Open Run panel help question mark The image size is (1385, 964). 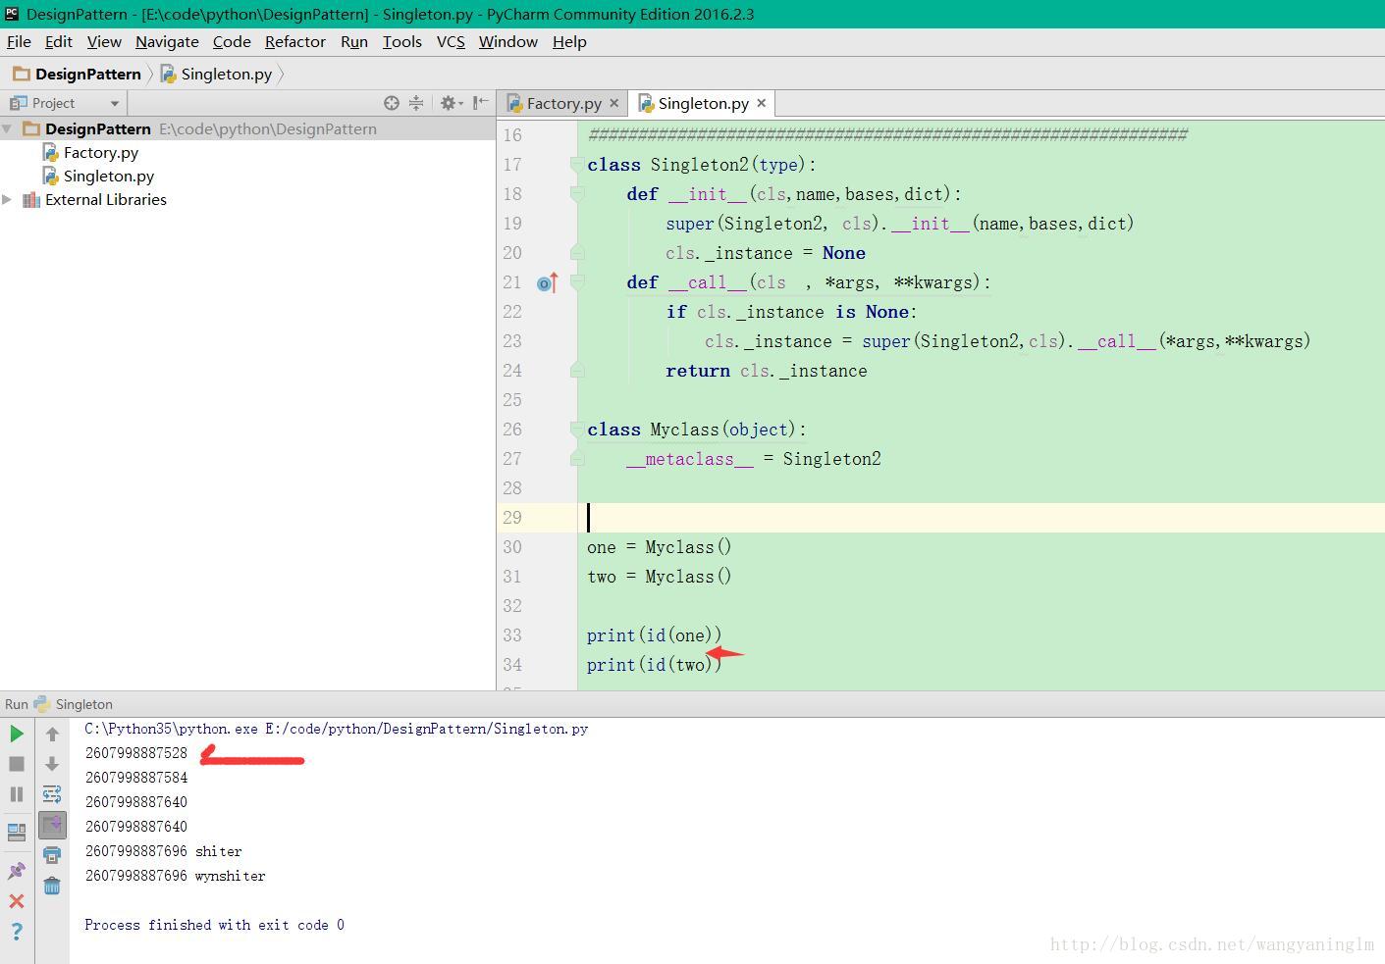click(x=17, y=932)
